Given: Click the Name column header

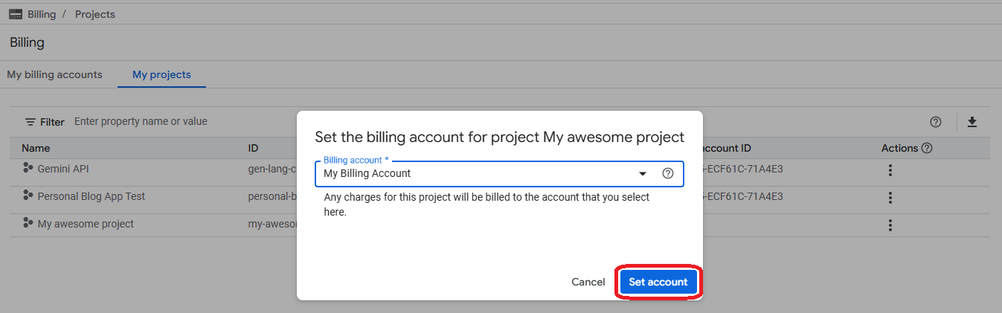Looking at the screenshot, I should point(36,148).
